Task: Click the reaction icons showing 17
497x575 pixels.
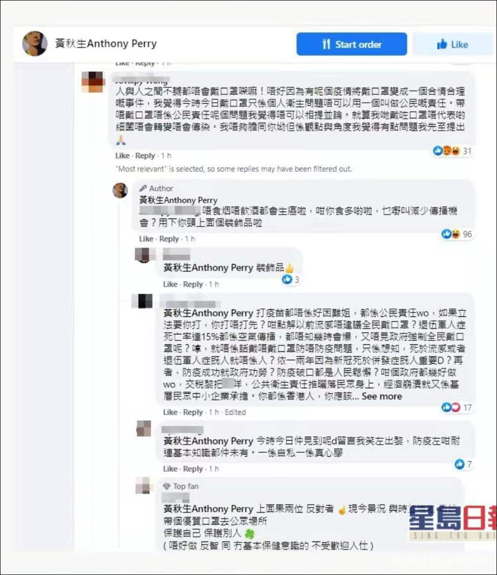Action: (457, 407)
